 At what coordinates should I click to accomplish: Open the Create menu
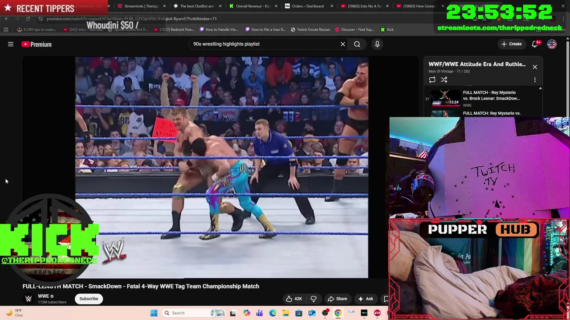pyautogui.click(x=511, y=44)
